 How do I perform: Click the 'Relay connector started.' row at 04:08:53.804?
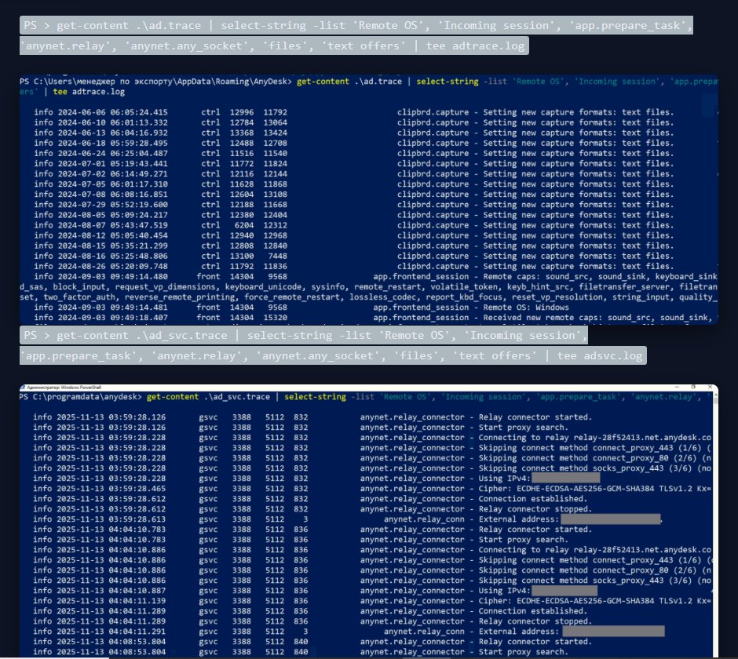[x=312, y=642]
